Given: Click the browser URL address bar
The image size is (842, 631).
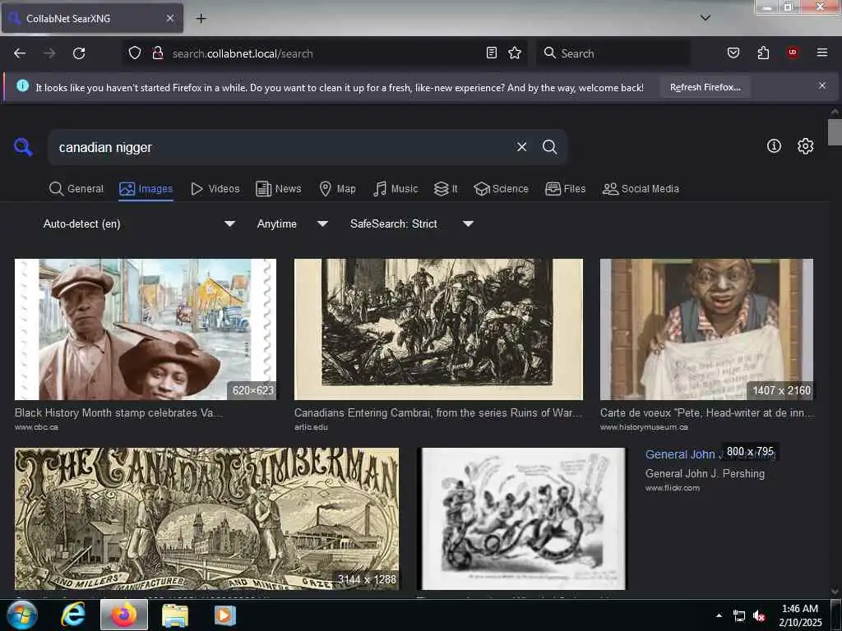Looking at the screenshot, I should point(326,53).
